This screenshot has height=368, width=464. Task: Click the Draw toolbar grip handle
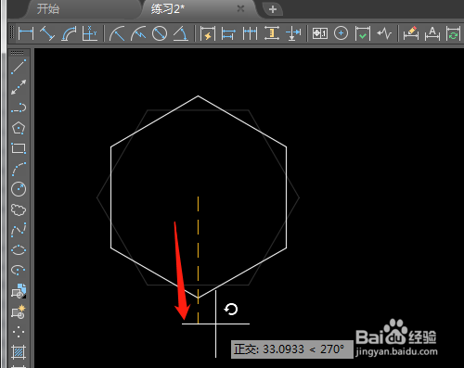pos(18,53)
